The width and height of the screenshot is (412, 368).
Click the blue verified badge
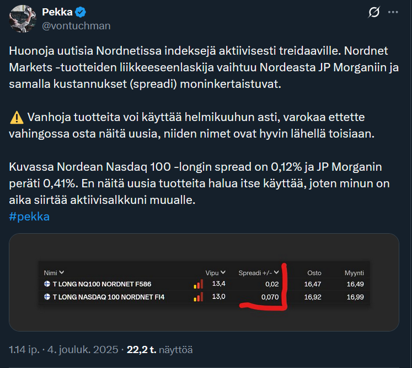pyautogui.click(x=80, y=13)
